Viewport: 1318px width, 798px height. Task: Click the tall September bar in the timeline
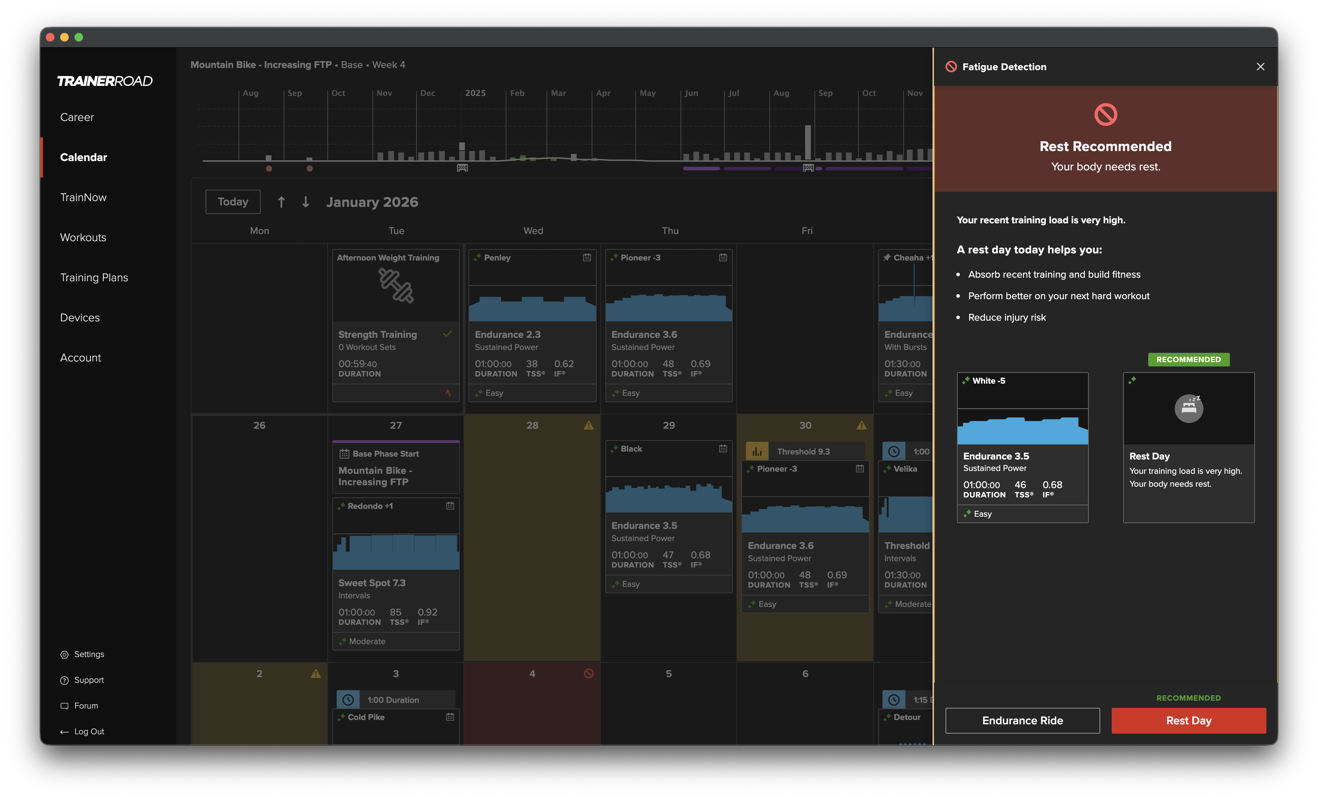808,142
